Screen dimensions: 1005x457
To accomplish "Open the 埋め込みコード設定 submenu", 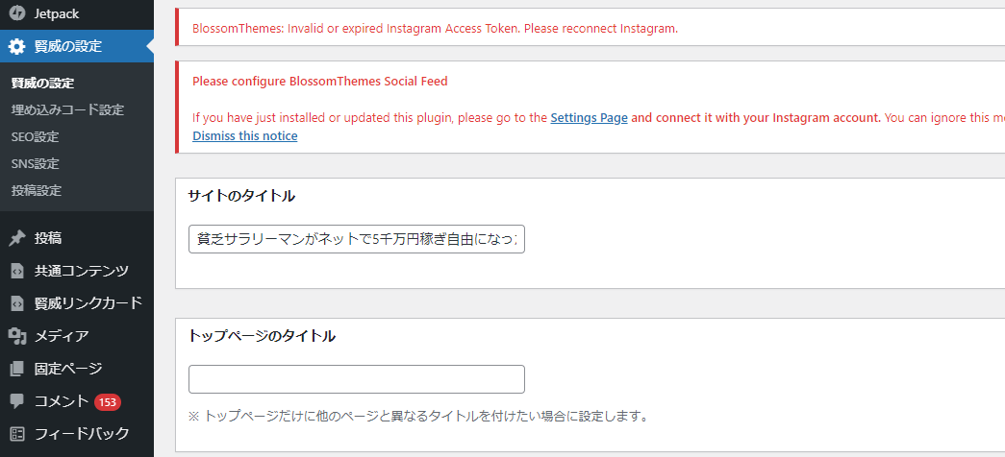I will [67, 110].
